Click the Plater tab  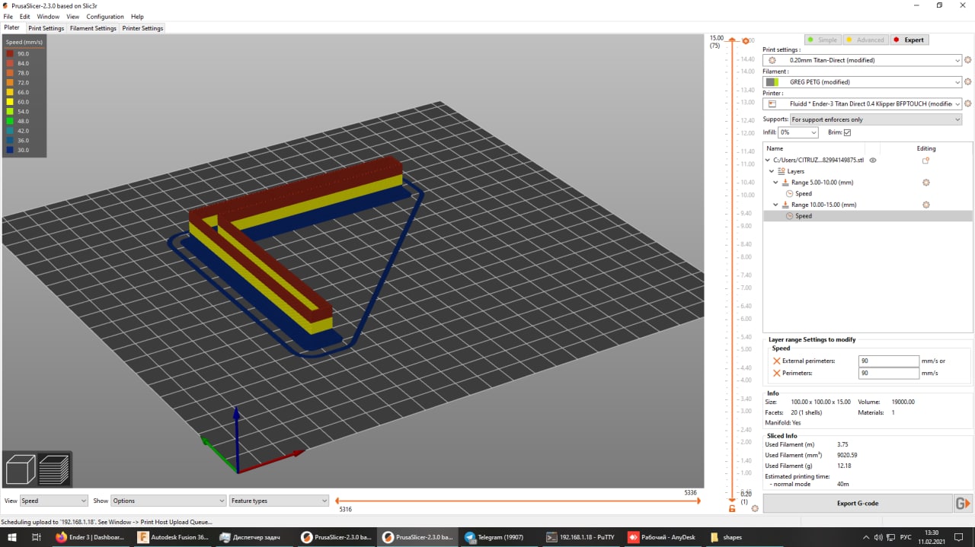coord(12,27)
